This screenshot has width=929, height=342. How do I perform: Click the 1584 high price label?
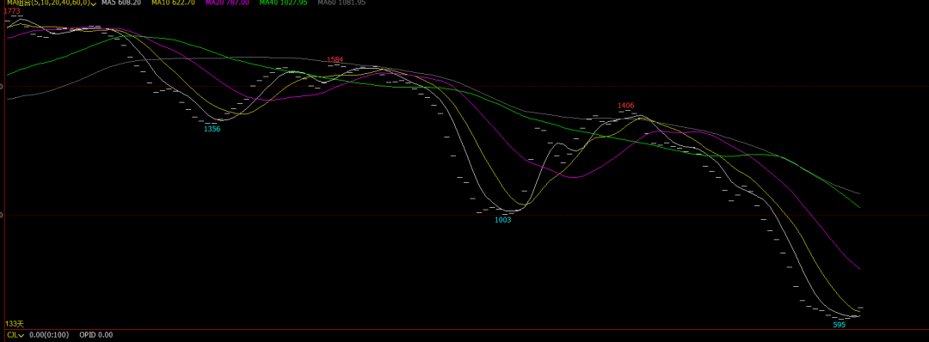335,60
